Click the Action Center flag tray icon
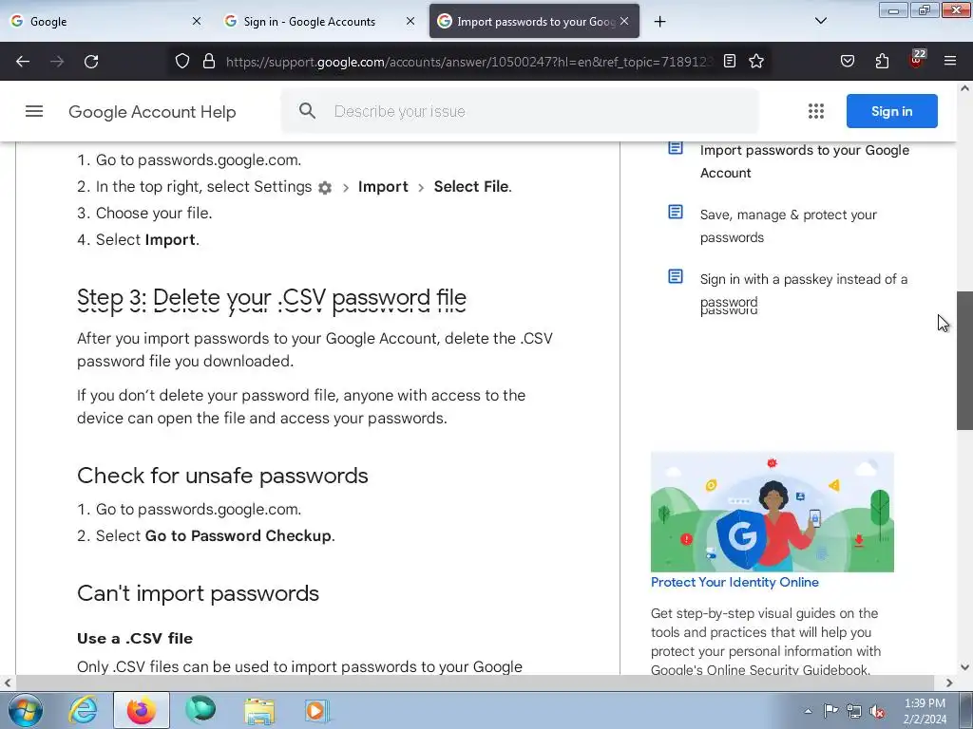The width and height of the screenshot is (973, 729). [830, 711]
